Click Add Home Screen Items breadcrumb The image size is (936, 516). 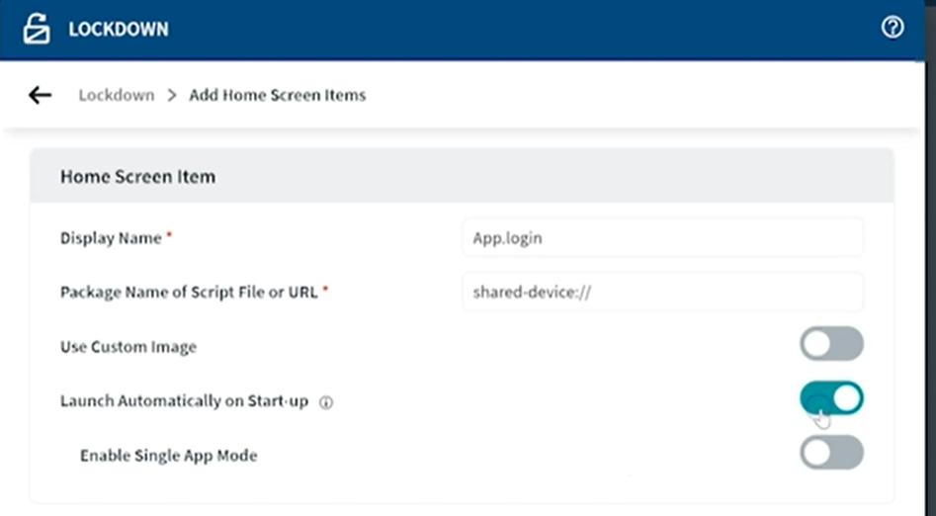click(x=278, y=96)
